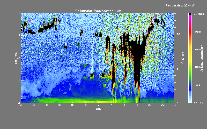
Task: Select the "Ceilometer Backscatter 4km" plot title
Action: coord(98,11)
